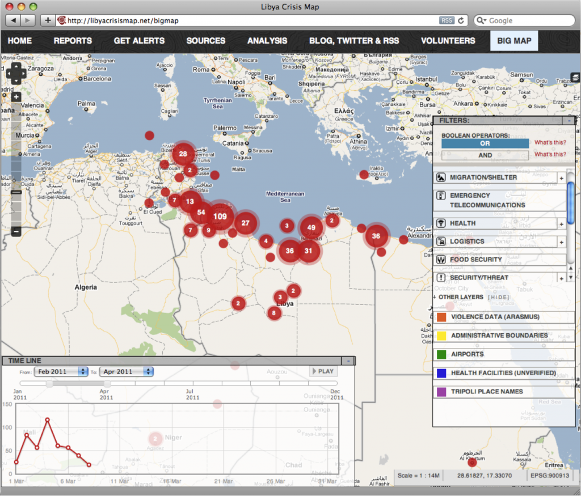The height and width of the screenshot is (496, 581).
Task: Click the Health category icon
Action: click(x=440, y=223)
